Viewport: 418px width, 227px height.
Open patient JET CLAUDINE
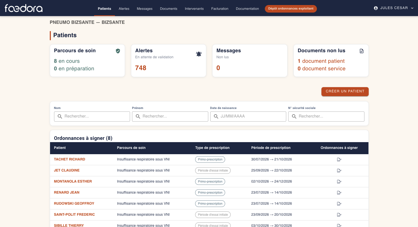pyautogui.click(x=67, y=170)
